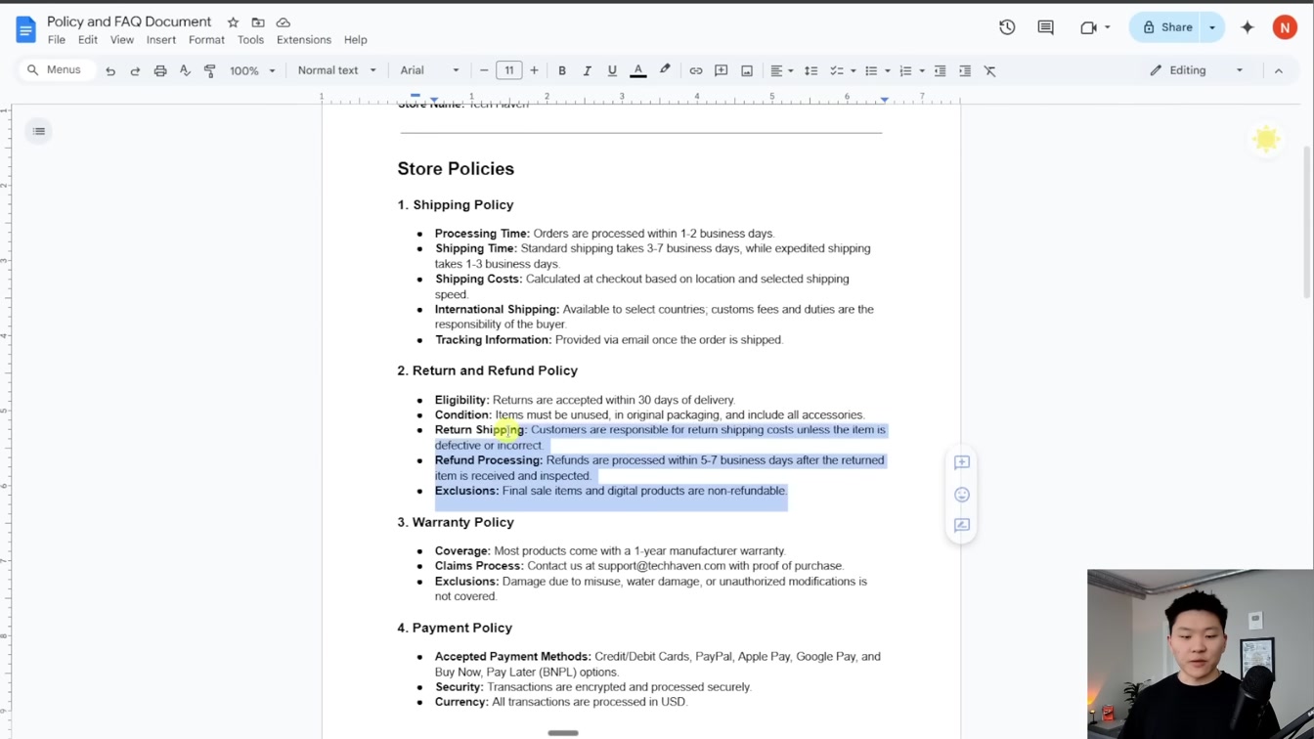The height and width of the screenshot is (739, 1314).
Task: Open the Edit menu
Action: (x=88, y=40)
